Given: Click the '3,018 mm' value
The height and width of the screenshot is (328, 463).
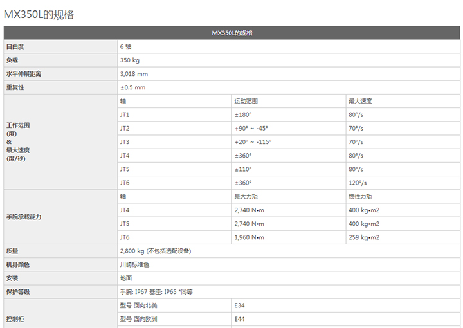Looking at the screenshot, I should tap(134, 74).
